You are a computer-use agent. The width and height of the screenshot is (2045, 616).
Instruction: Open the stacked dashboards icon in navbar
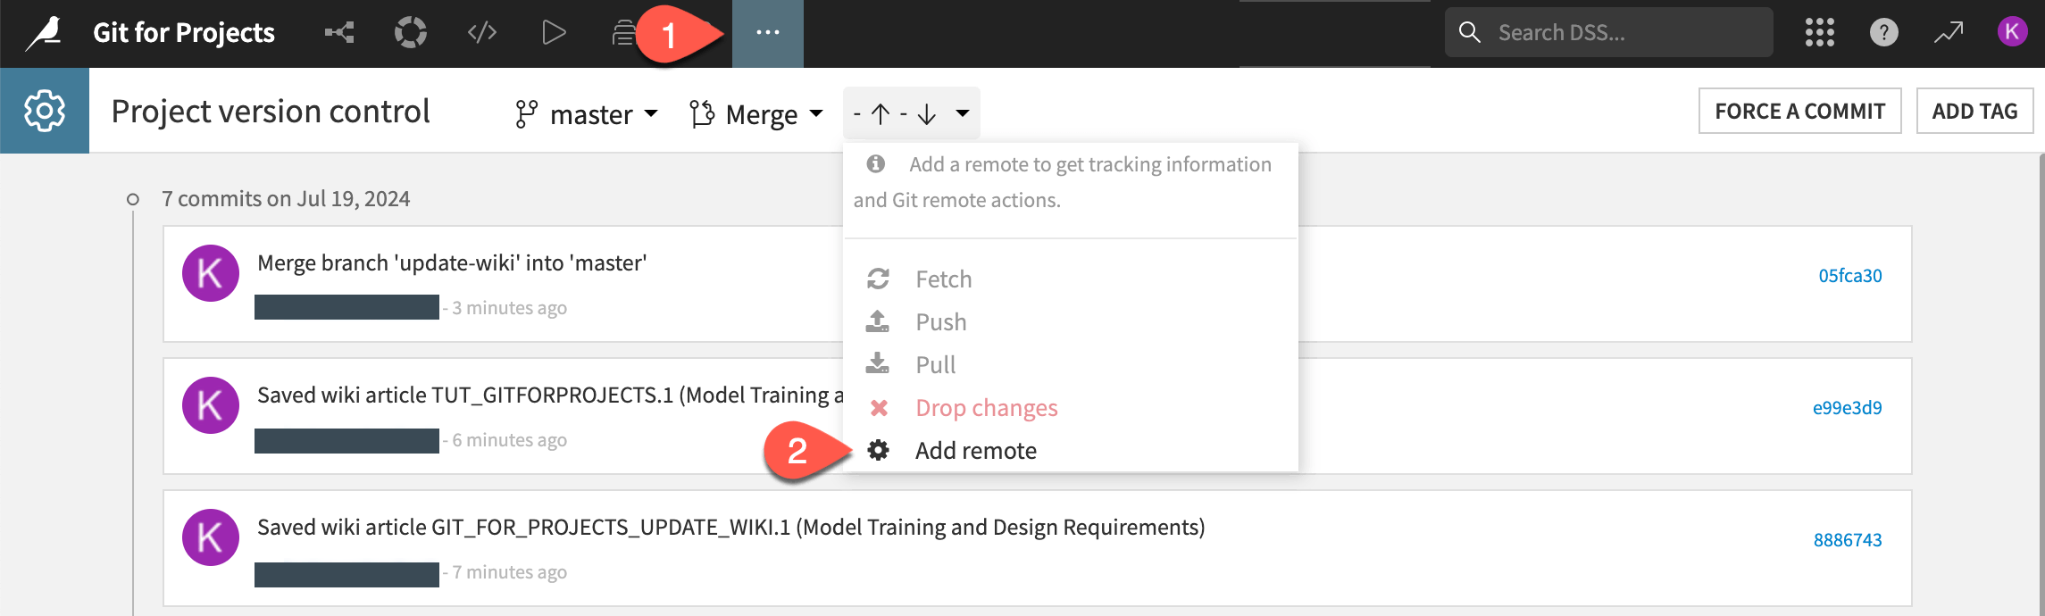(x=623, y=33)
